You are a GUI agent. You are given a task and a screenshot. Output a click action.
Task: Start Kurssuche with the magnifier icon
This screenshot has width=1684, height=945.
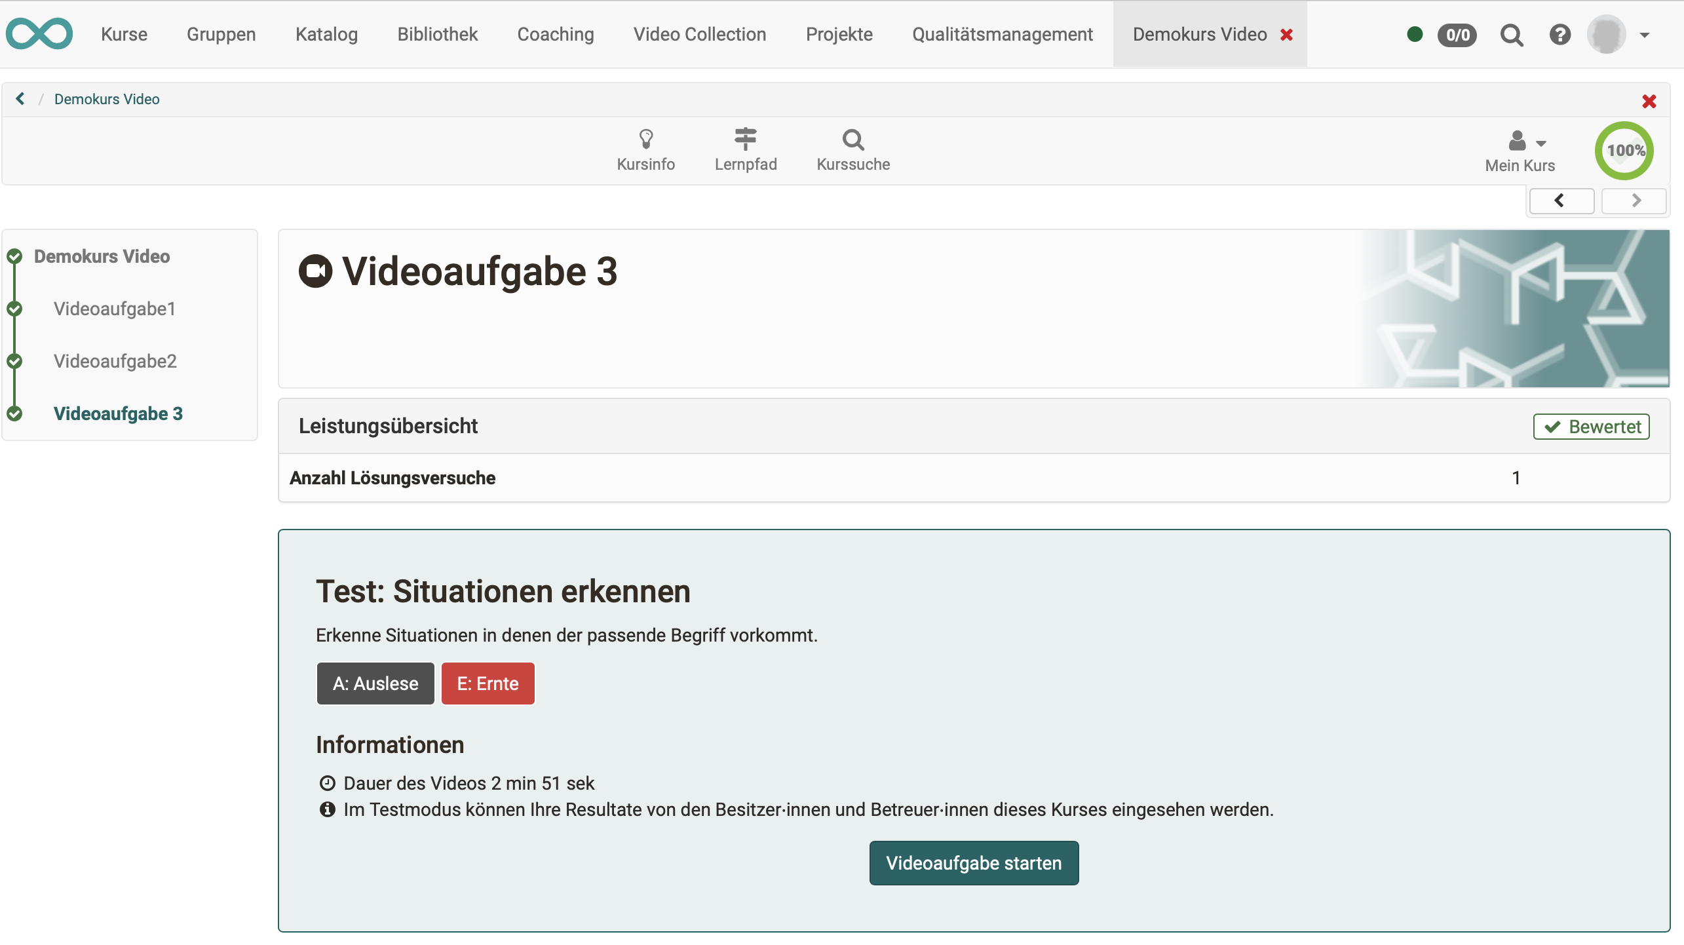(852, 149)
